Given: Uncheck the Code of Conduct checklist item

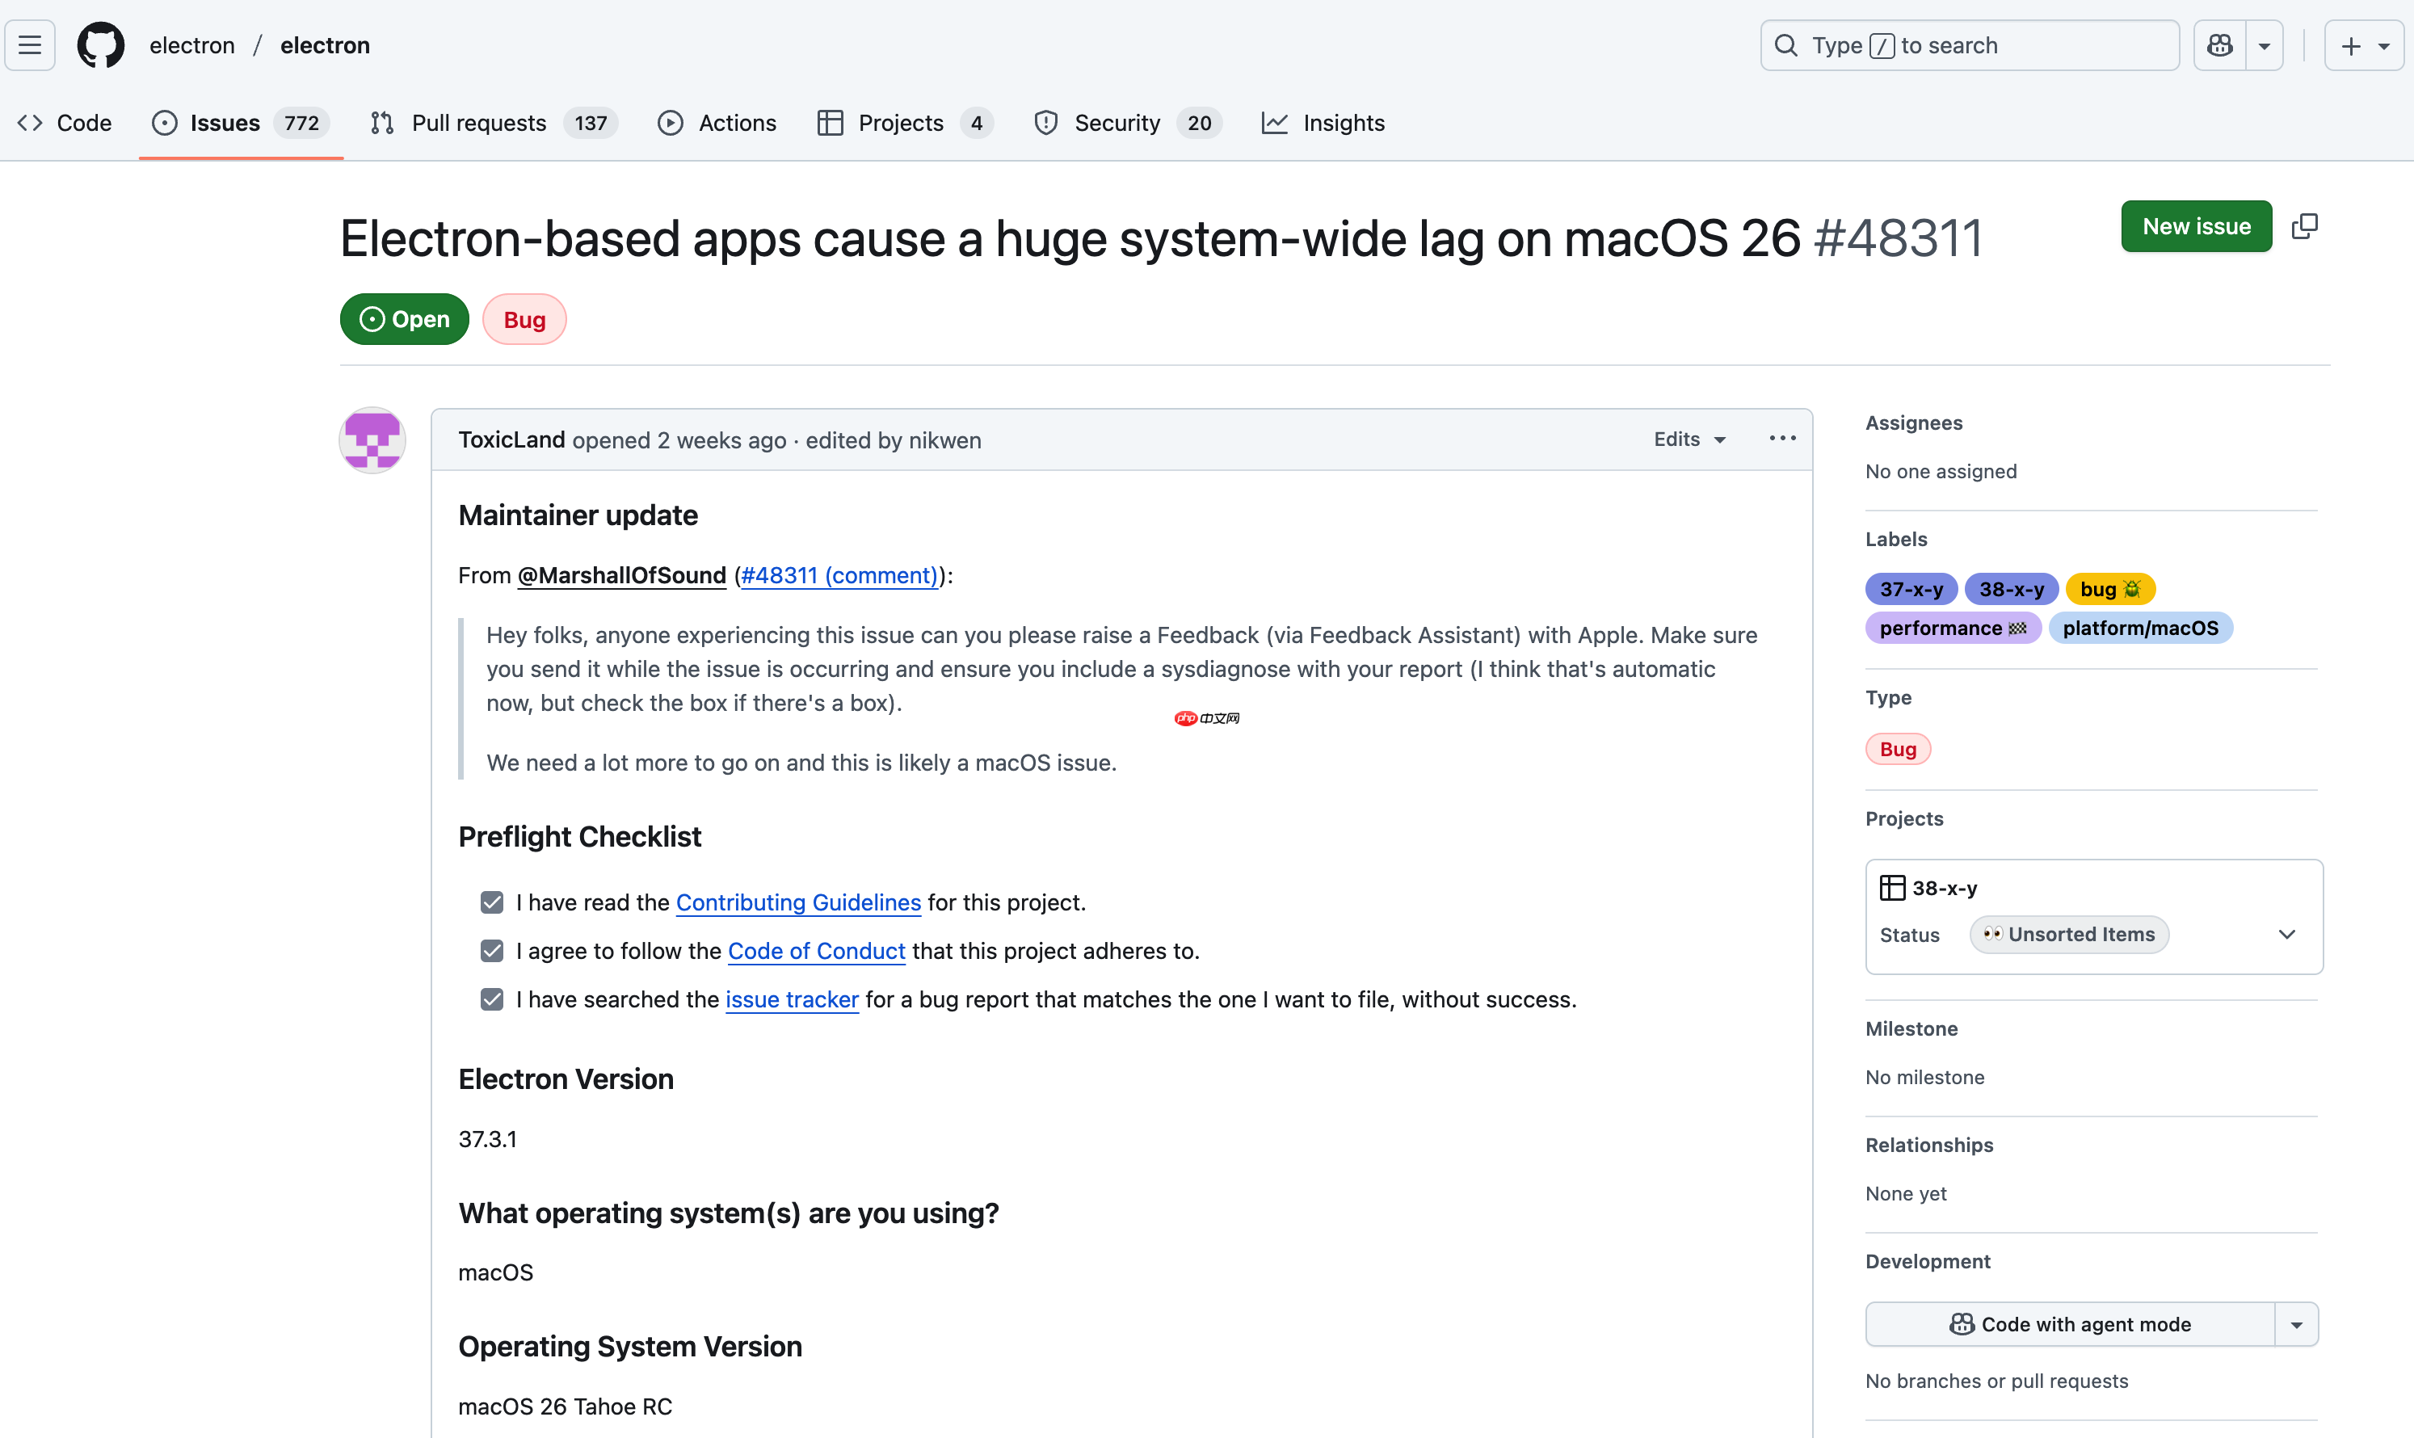Looking at the screenshot, I should click(492, 951).
